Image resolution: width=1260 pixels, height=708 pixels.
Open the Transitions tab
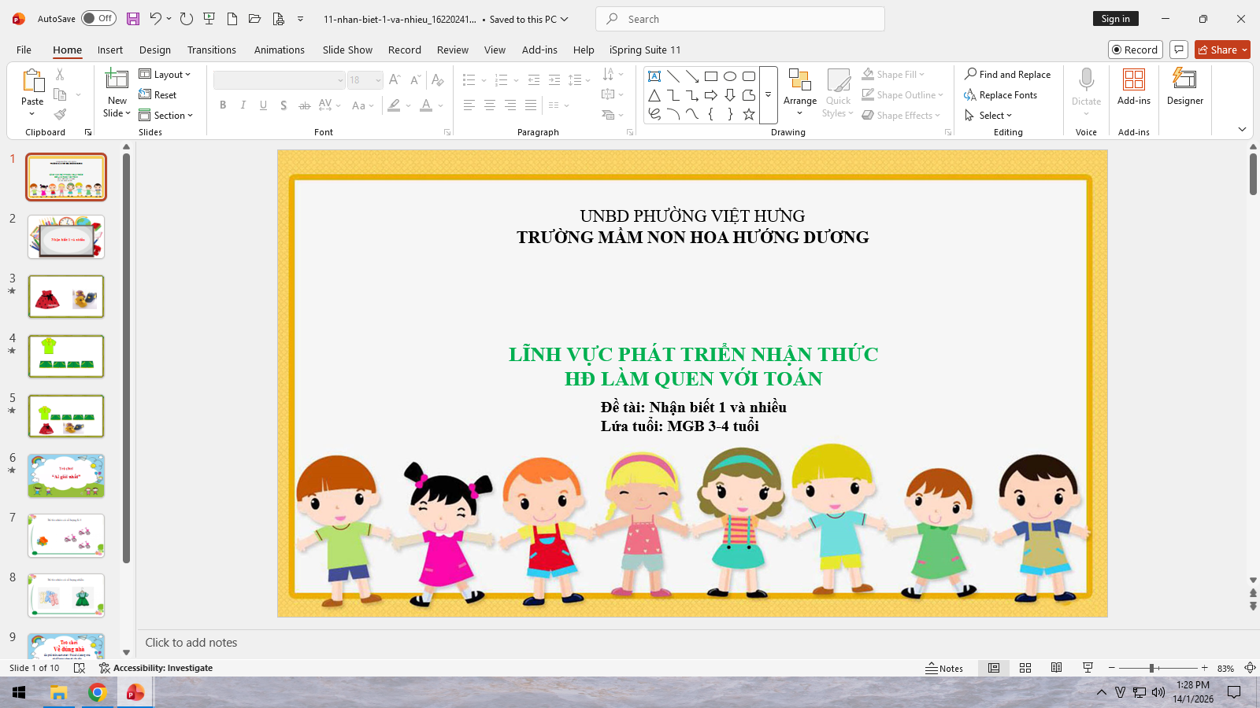coord(211,50)
